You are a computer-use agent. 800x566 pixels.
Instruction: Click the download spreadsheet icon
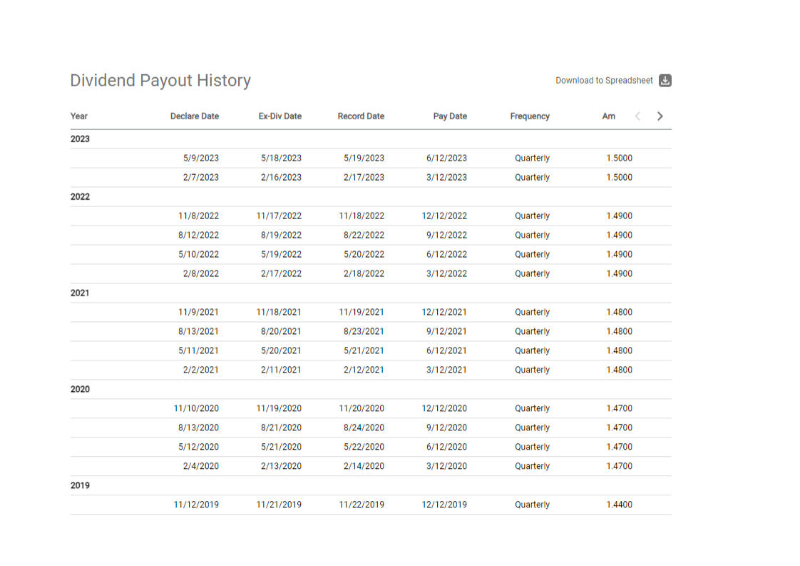coord(665,81)
